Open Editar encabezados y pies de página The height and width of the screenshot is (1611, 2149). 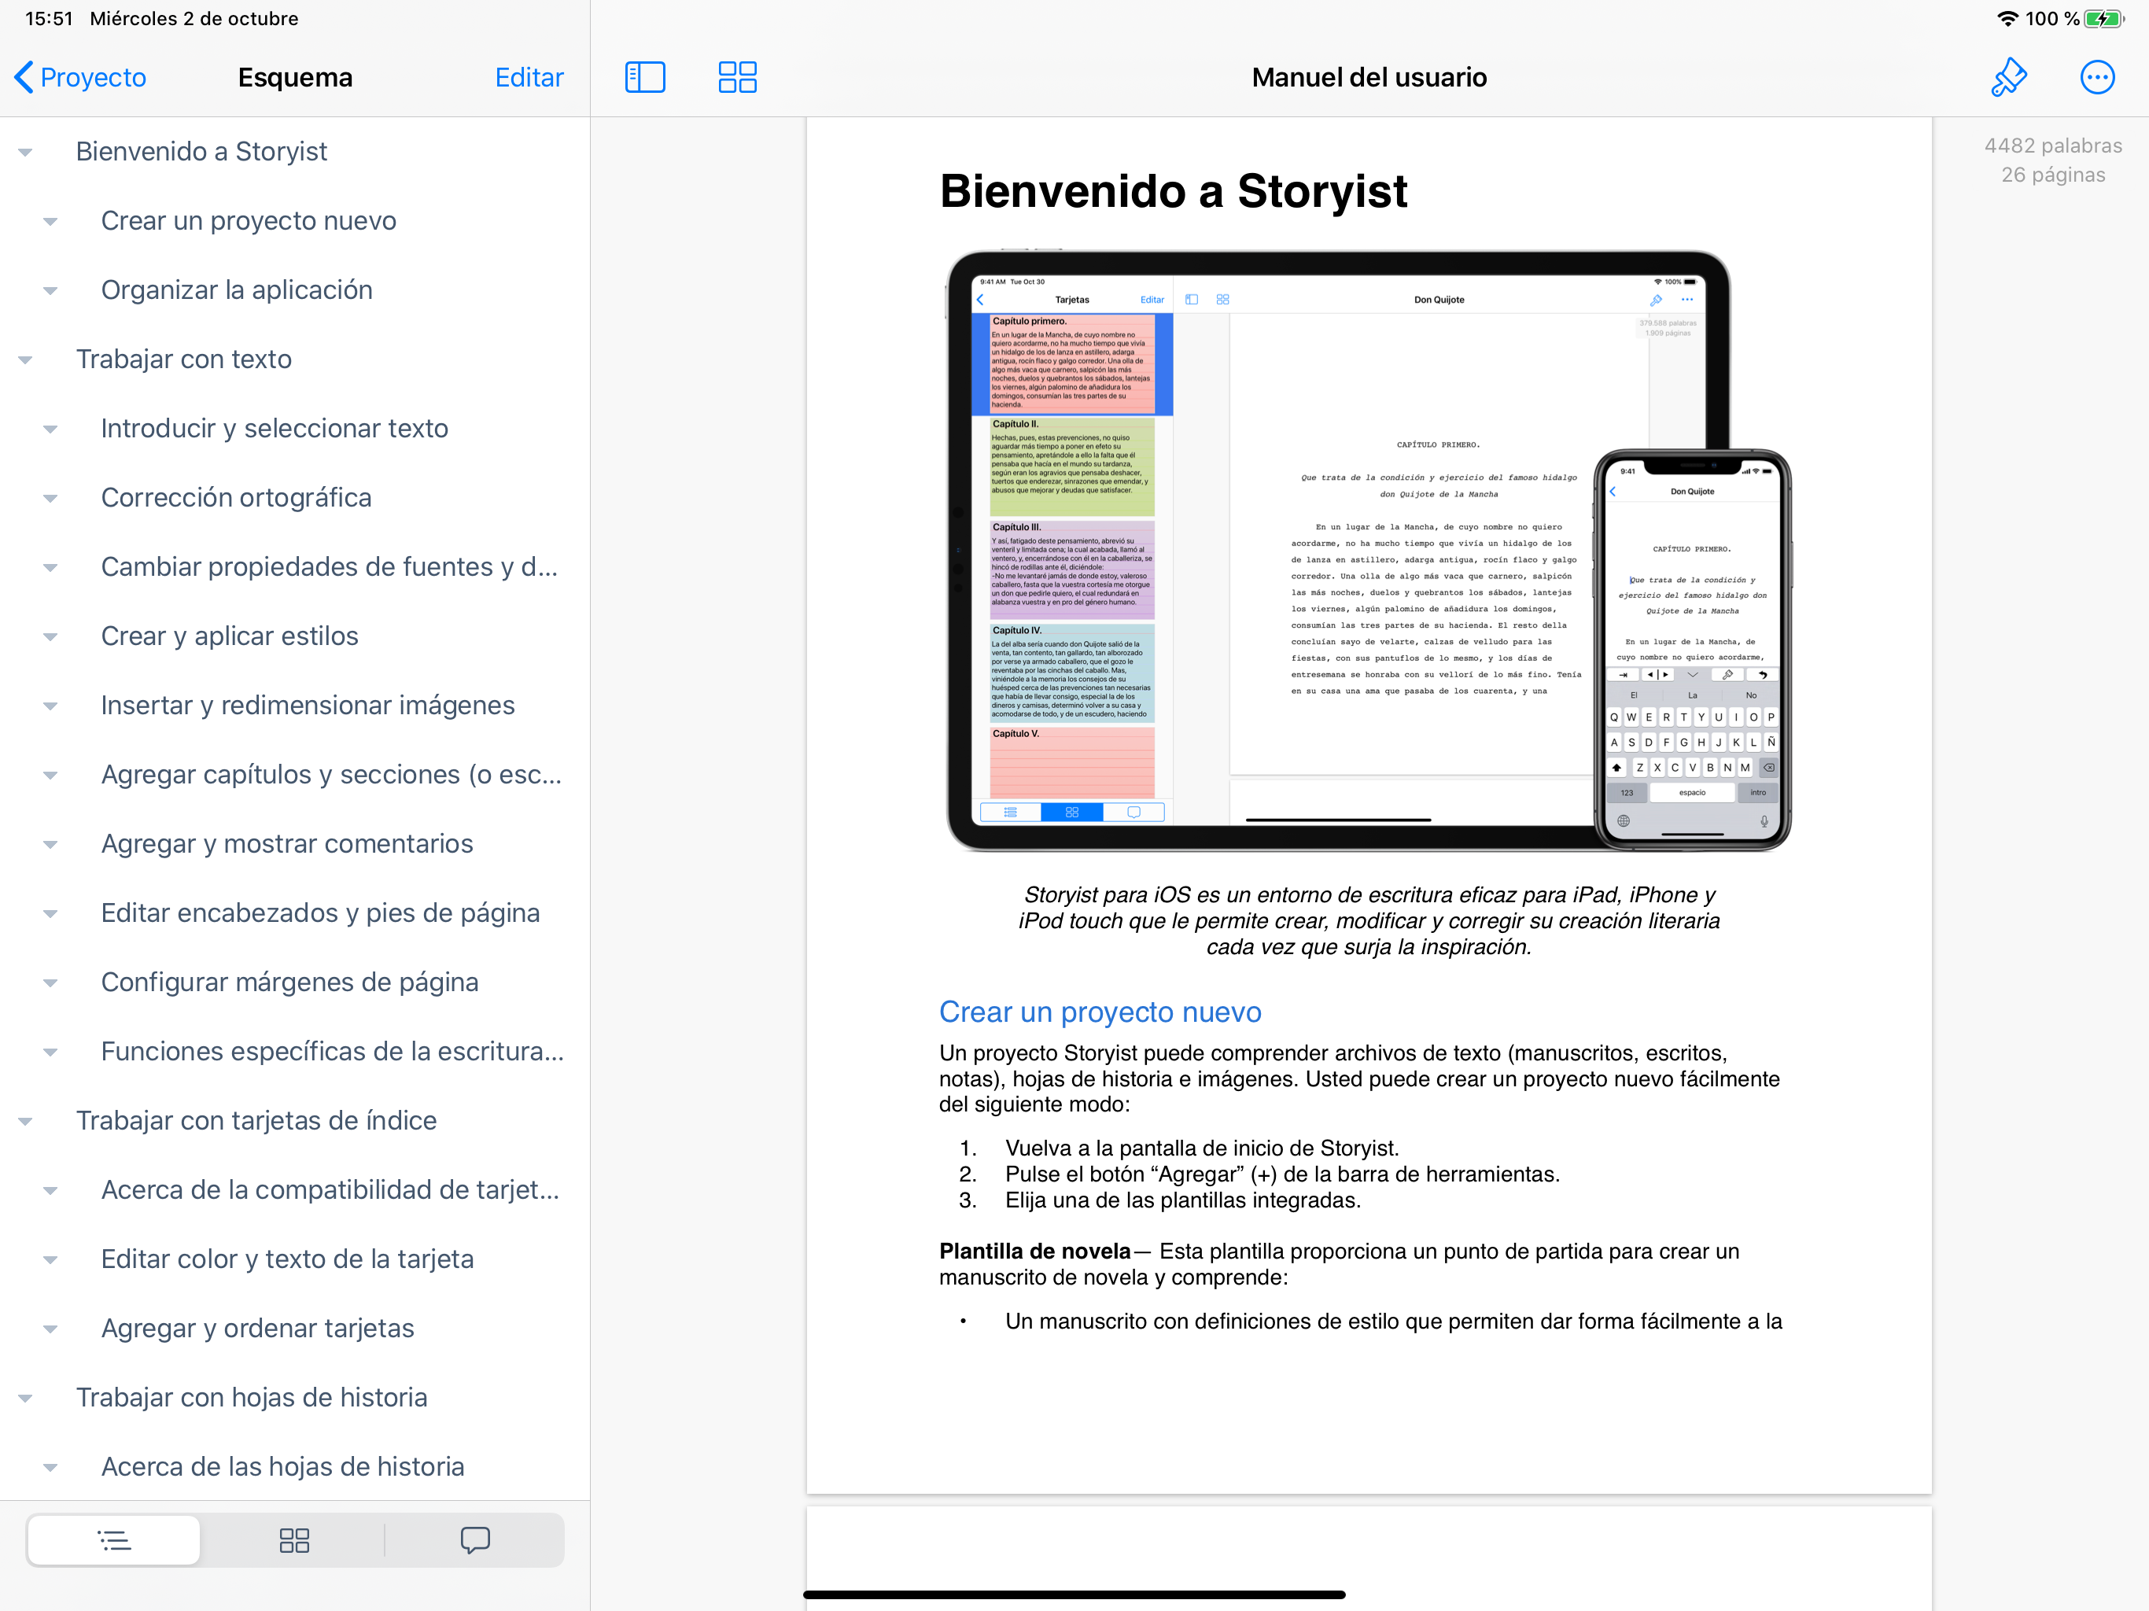pos(319,912)
